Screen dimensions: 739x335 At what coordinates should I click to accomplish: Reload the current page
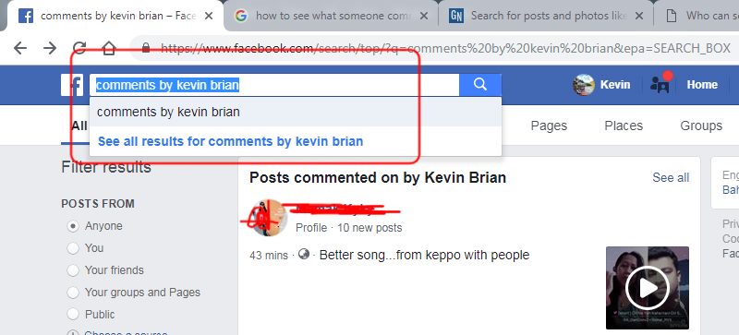click(x=79, y=48)
